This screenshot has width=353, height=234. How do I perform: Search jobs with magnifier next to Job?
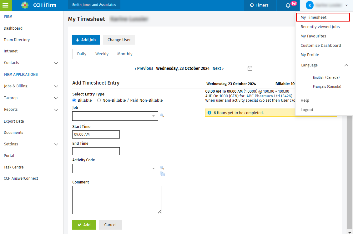tap(162, 115)
